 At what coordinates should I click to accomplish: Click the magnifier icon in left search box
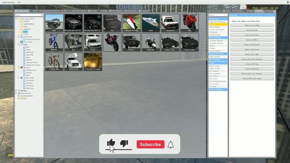pyautogui.click(x=42, y=15)
